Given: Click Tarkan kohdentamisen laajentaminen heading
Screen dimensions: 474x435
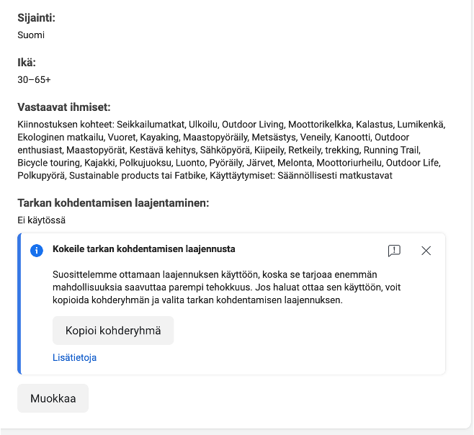Looking at the screenshot, I should [113, 203].
